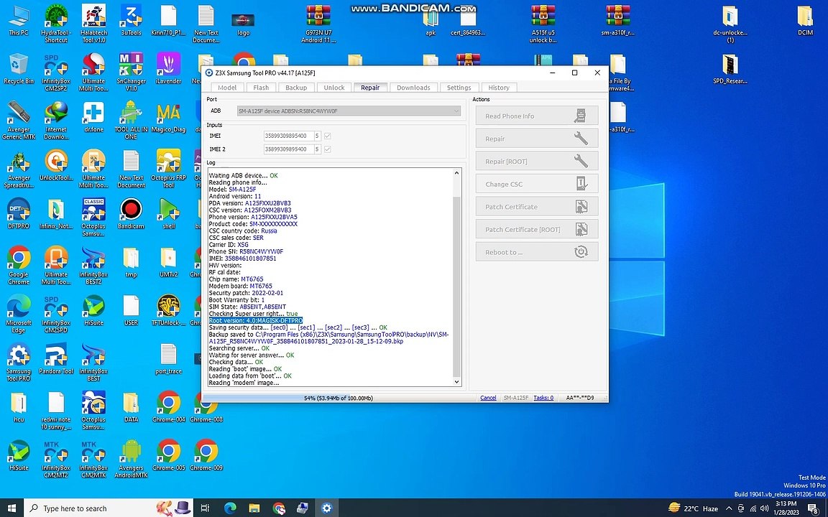Screen dimensions: 828x517
Task: Switch to the Model tab
Action: pyautogui.click(x=227, y=88)
